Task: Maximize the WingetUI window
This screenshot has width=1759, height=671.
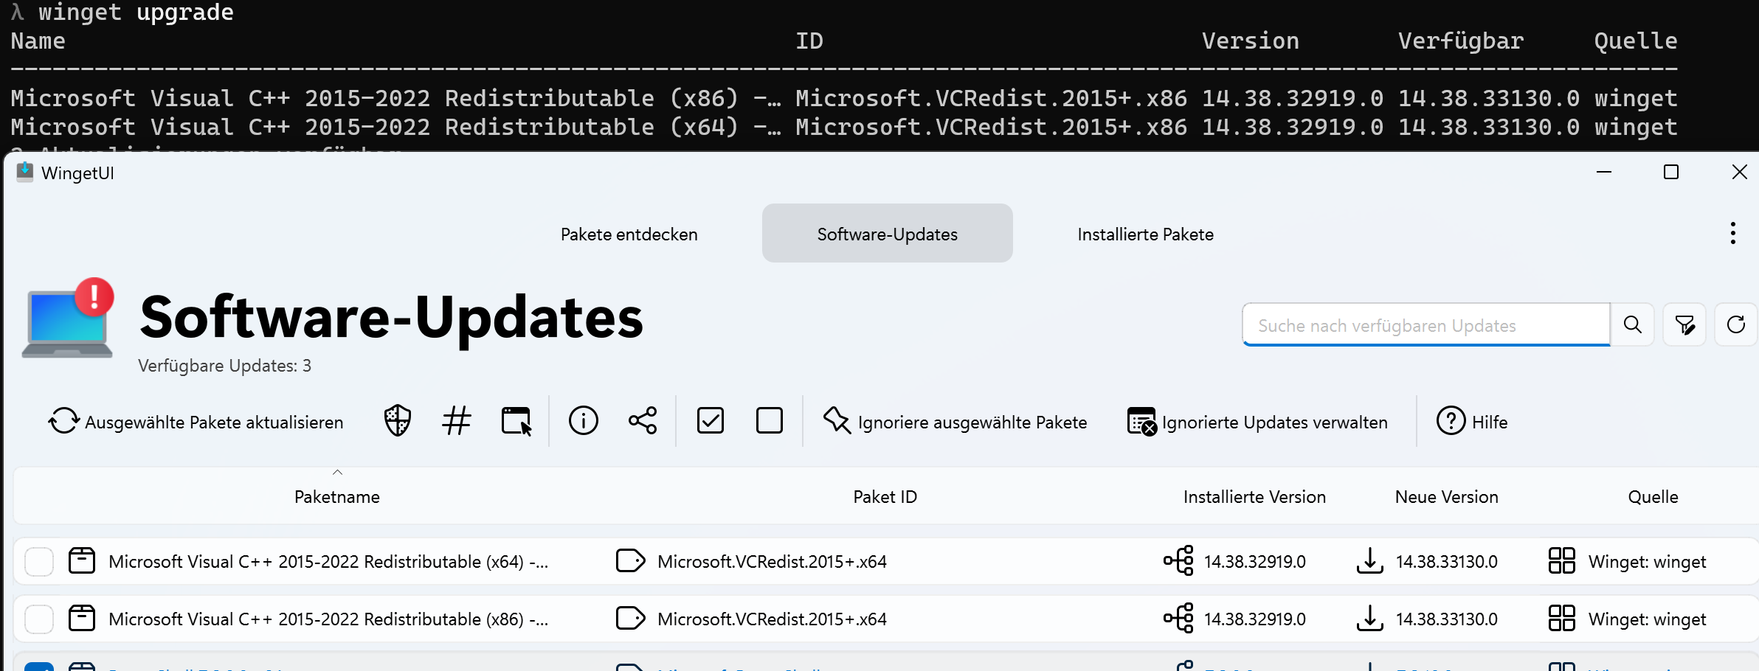Action: tap(1671, 172)
